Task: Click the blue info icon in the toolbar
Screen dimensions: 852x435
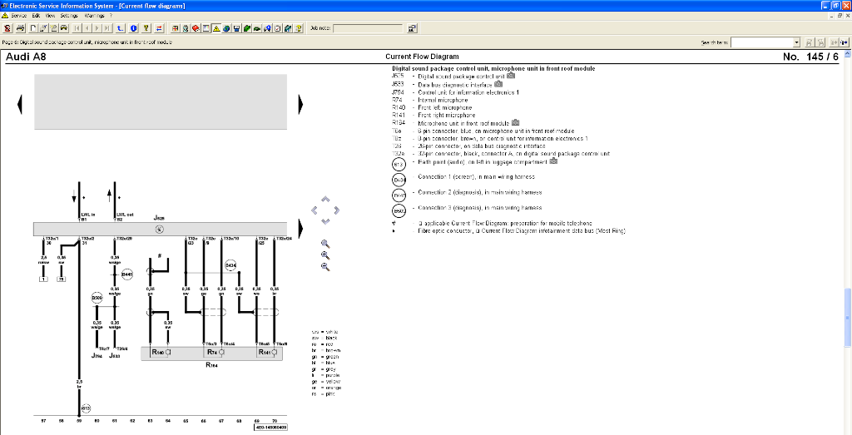Action: (133, 27)
